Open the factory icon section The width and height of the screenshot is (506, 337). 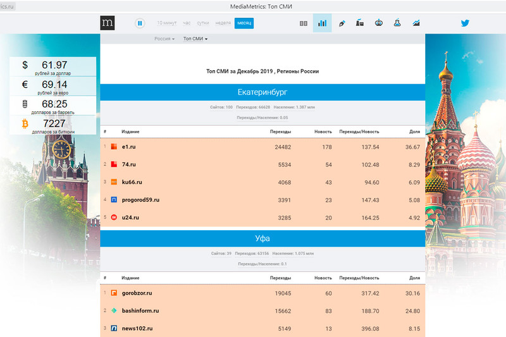[359, 23]
